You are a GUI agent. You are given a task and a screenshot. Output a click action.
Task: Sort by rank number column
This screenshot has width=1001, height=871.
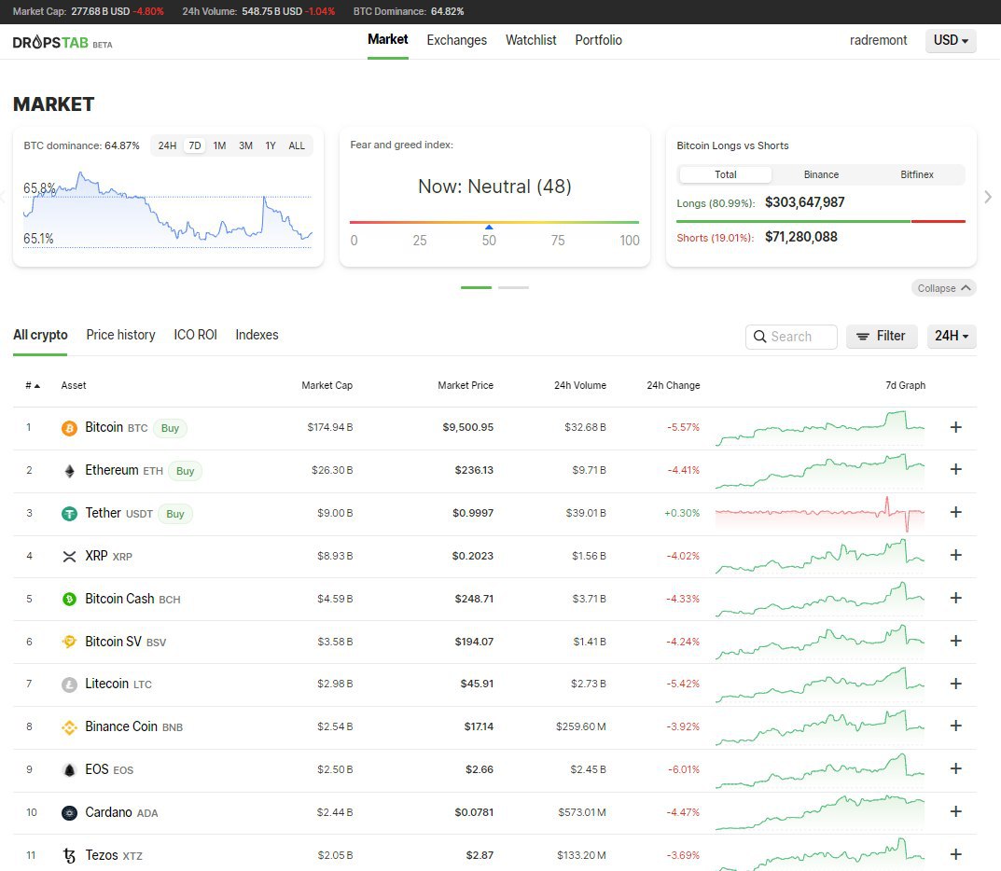coord(33,385)
